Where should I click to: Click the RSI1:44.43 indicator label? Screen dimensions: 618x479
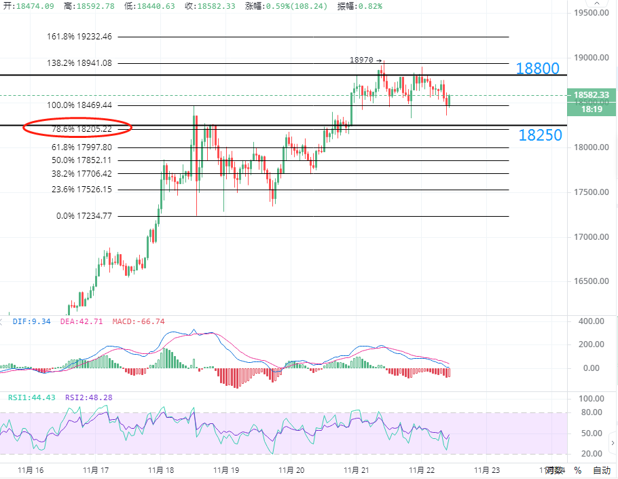pyautogui.click(x=31, y=397)
